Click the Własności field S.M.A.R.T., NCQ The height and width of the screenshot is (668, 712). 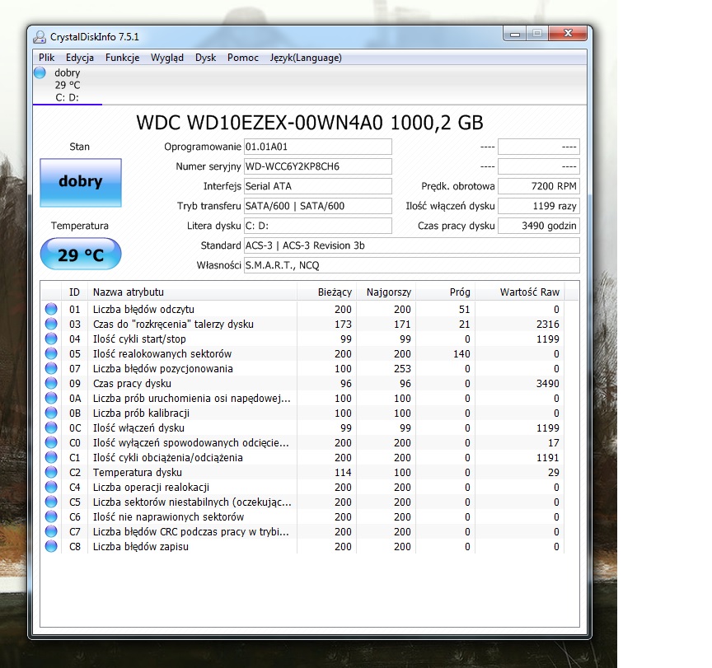coord(412,265)
